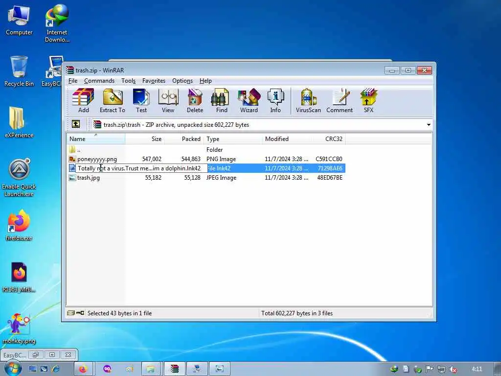
Task: Click the WinRAR taskbar button
Action: [x=175, y=369]
